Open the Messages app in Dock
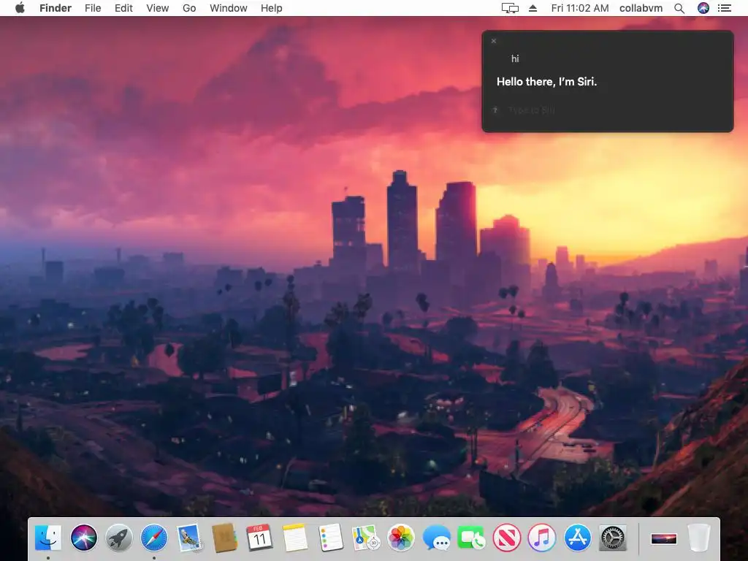The image size is (748, 561). point(436,538)
